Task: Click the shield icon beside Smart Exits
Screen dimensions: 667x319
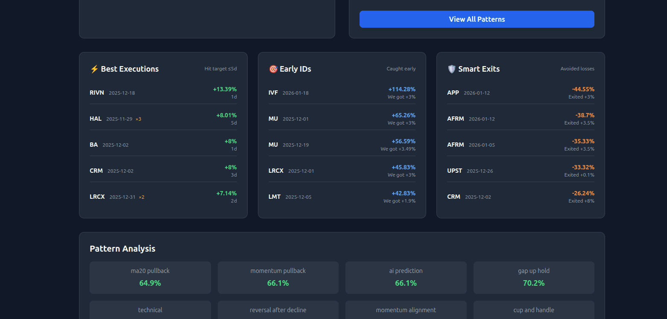Action: point(452,69)
